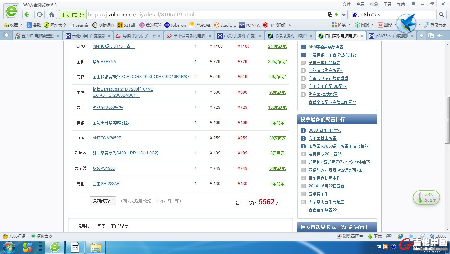Open the 网银 online banking tool
450x254 pixels.
click(362, 25)
